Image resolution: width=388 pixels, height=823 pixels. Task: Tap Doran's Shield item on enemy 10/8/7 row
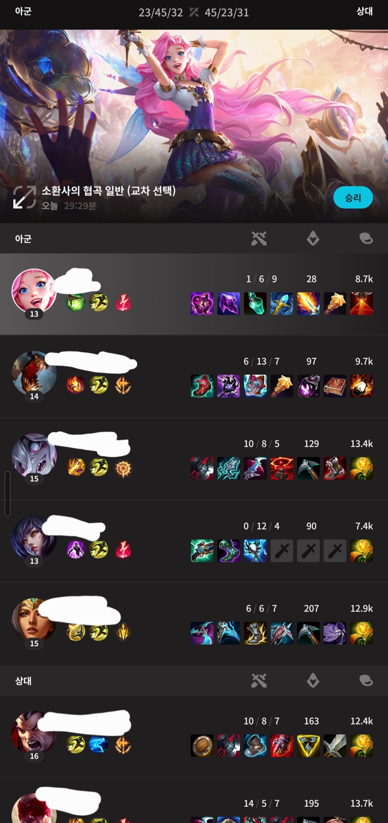(202, 746)
